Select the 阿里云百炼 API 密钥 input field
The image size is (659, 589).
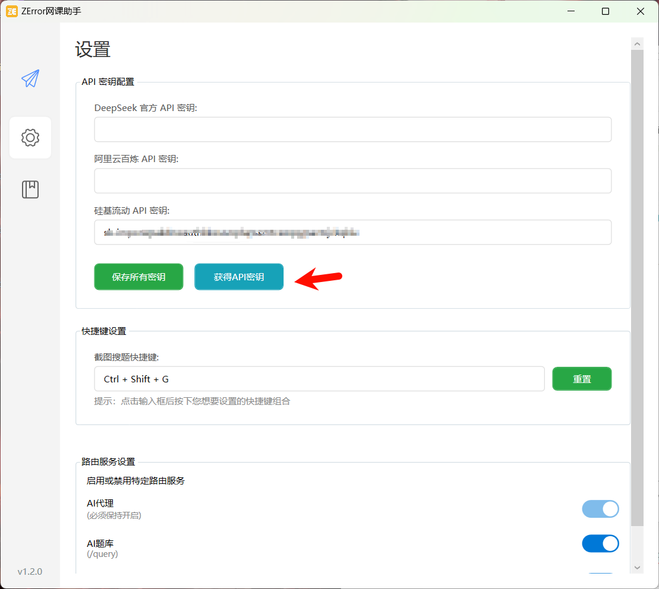coord(352,180)
